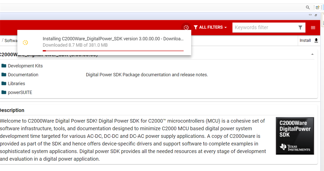Focus the Keywords filter input field
The height and width of the screenshot is (171, 324).
(x=265, y=28)
